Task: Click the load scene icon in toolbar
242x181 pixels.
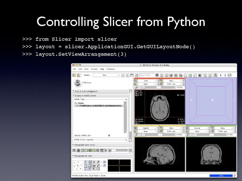Action: click(x=74, y=75)
